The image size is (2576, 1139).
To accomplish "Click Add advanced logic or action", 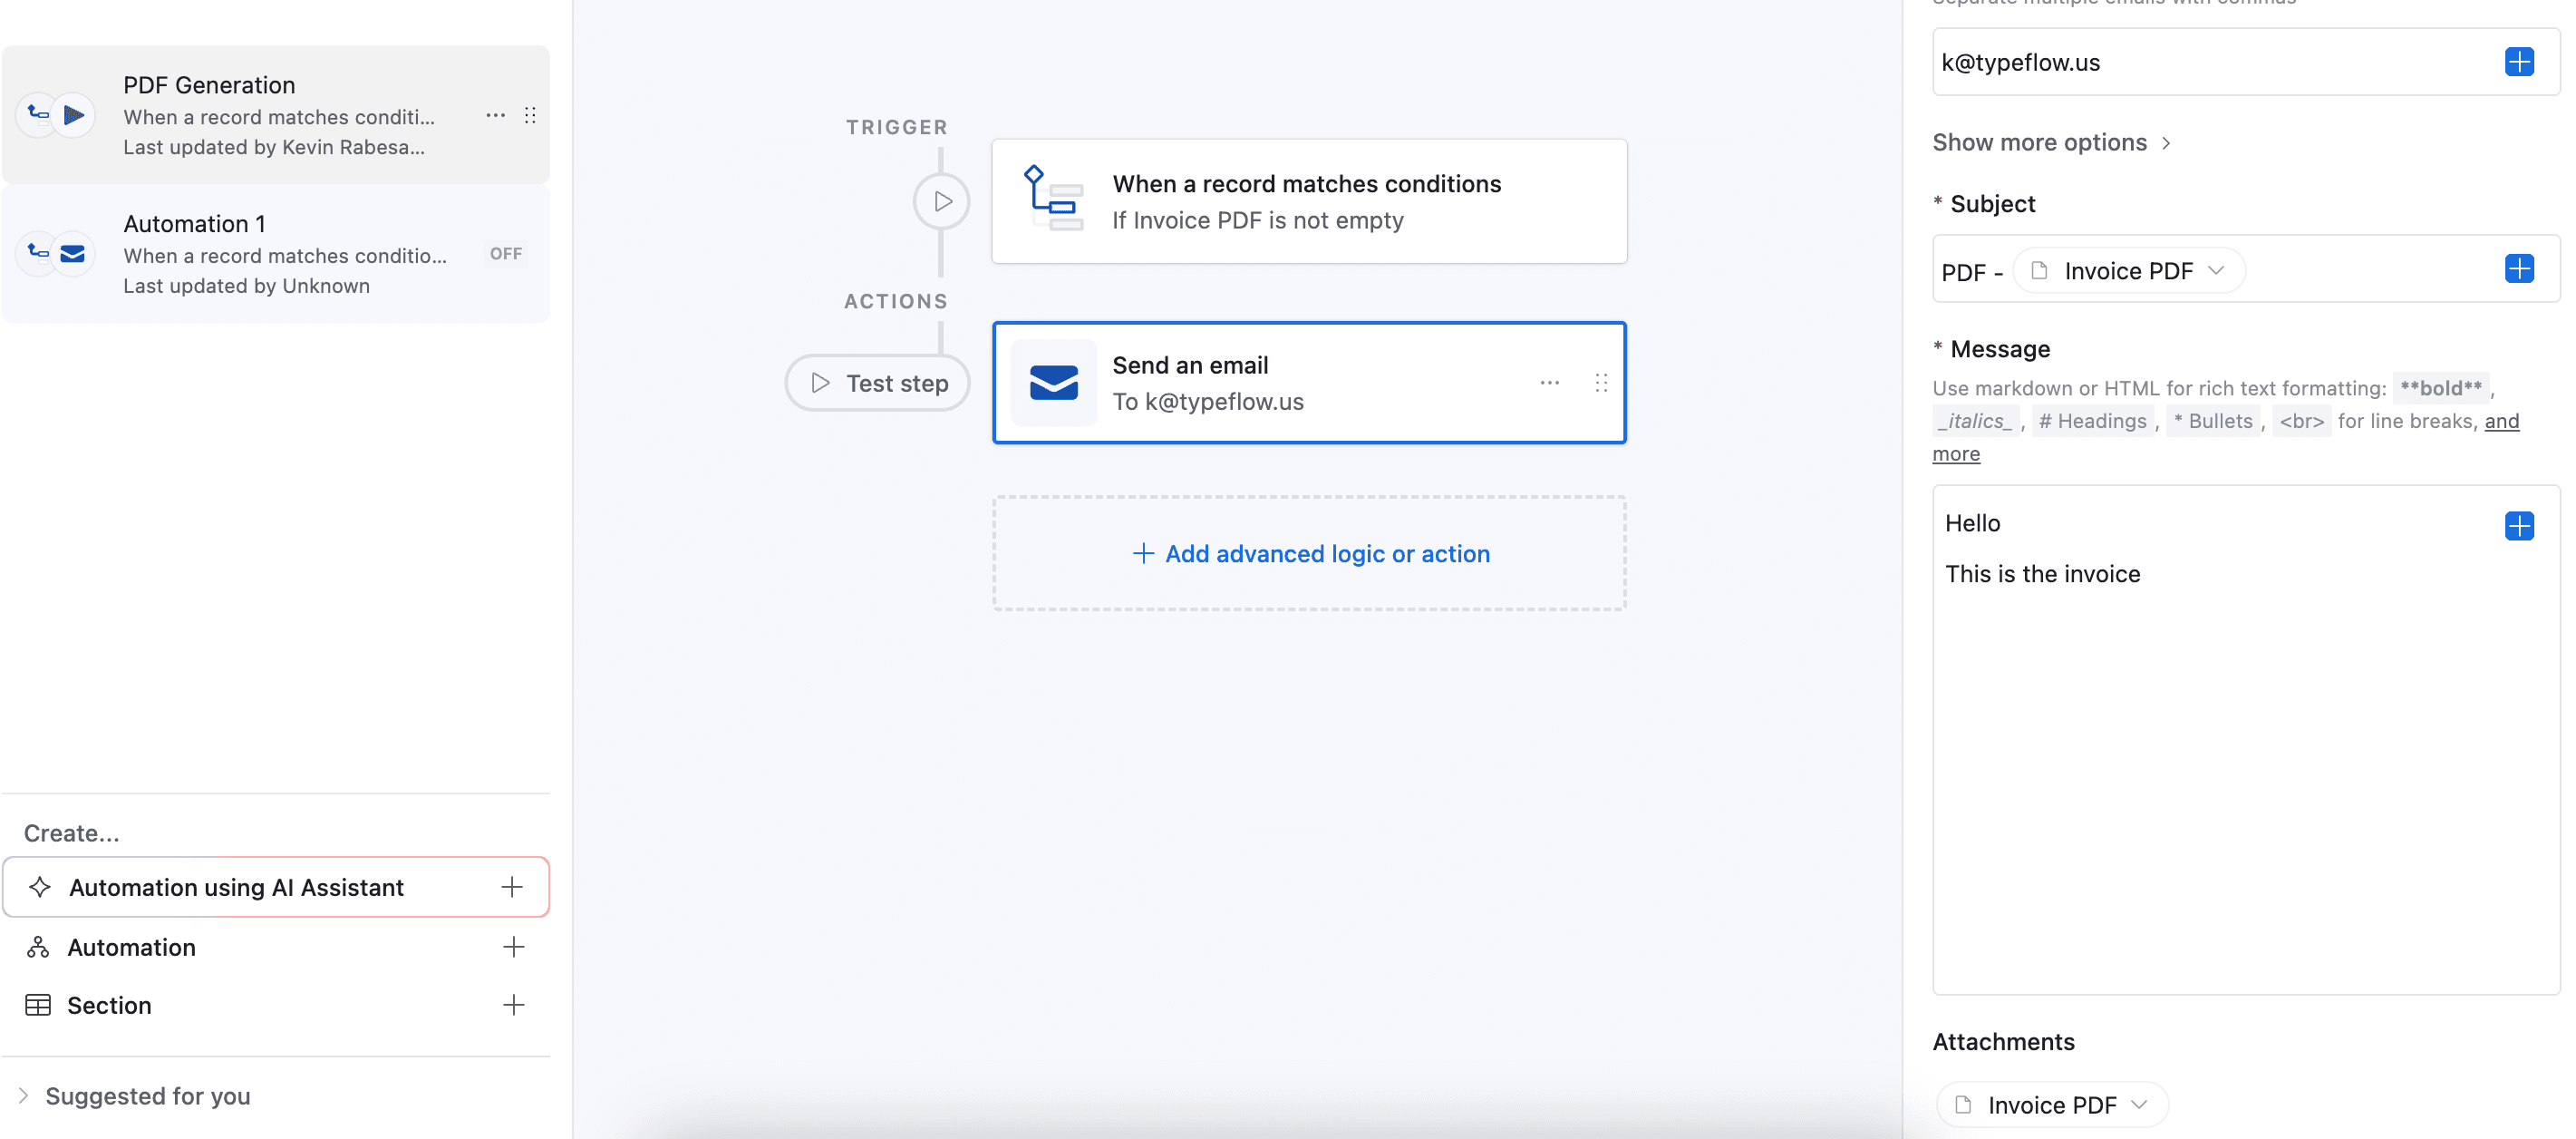I will click(x=1309, y=553).
